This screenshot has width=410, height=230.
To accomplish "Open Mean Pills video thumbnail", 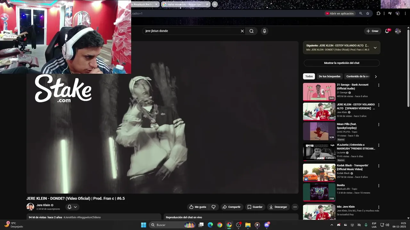I will (319, 131).
